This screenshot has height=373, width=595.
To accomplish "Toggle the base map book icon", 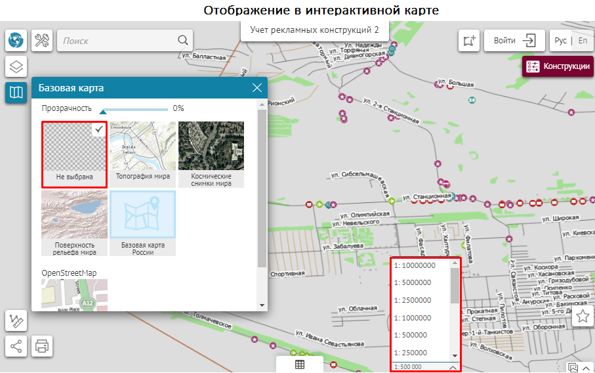I will [x=16, y=93].
